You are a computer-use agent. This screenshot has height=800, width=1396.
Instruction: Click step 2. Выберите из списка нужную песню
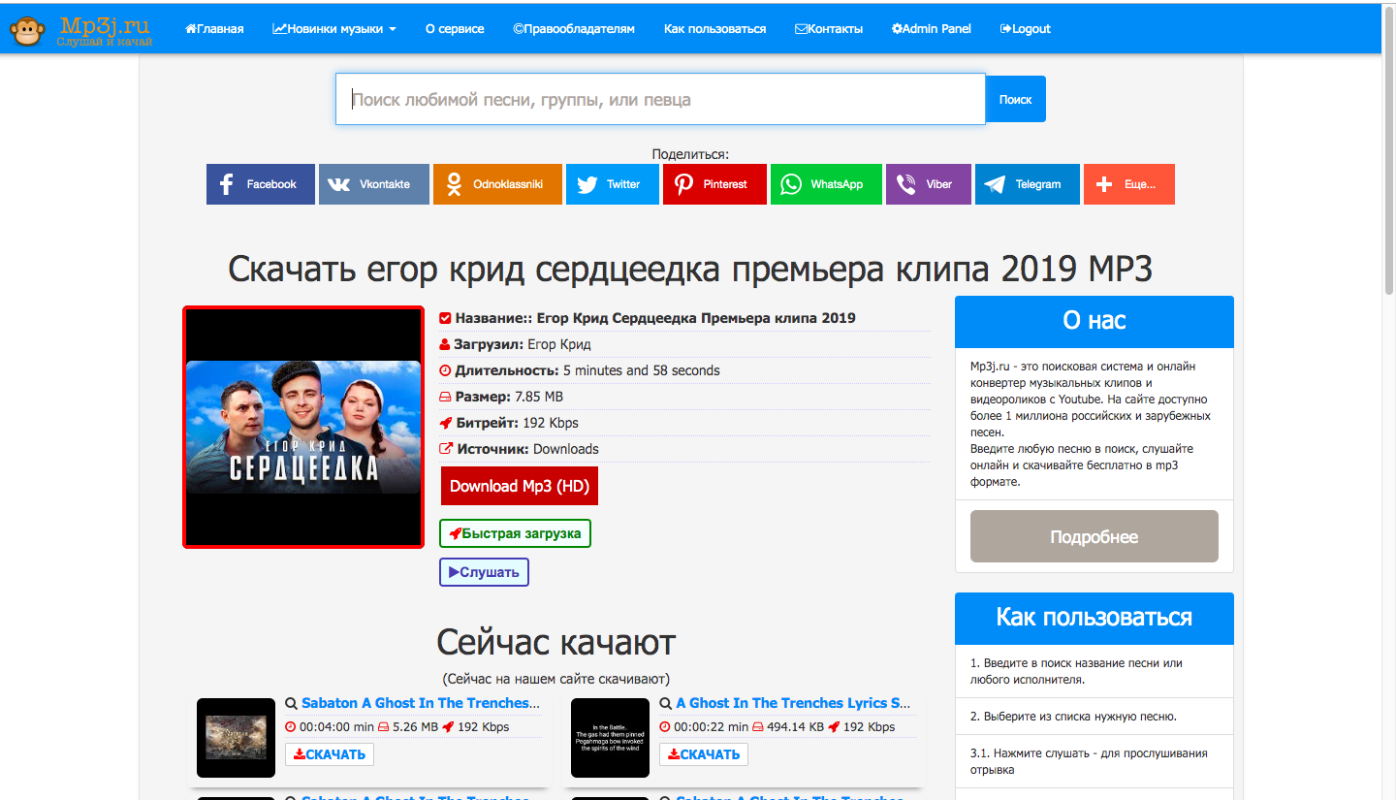(x=1095, y=717)
